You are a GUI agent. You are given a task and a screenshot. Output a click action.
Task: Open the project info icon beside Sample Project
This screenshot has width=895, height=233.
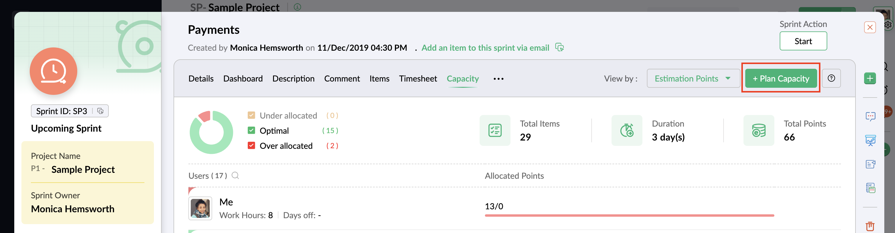click(x=297, y=7)
